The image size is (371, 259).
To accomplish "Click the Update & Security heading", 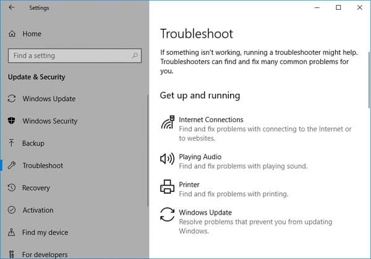I will 36,77.
